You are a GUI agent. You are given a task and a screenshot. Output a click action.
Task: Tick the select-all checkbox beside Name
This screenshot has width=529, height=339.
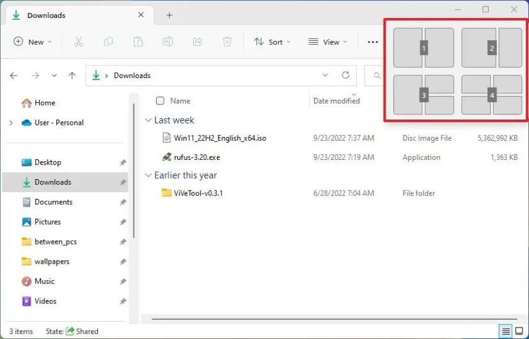(161, 101)
